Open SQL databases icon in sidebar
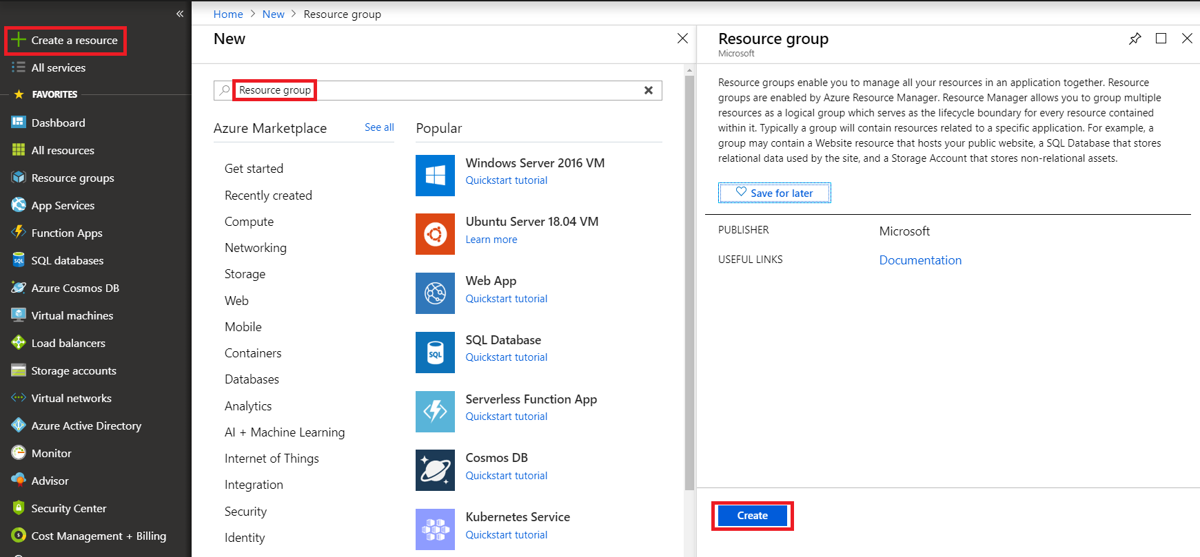Image resolution: width=1200 pixels, height=557 pixels. [x=19, y=260]
